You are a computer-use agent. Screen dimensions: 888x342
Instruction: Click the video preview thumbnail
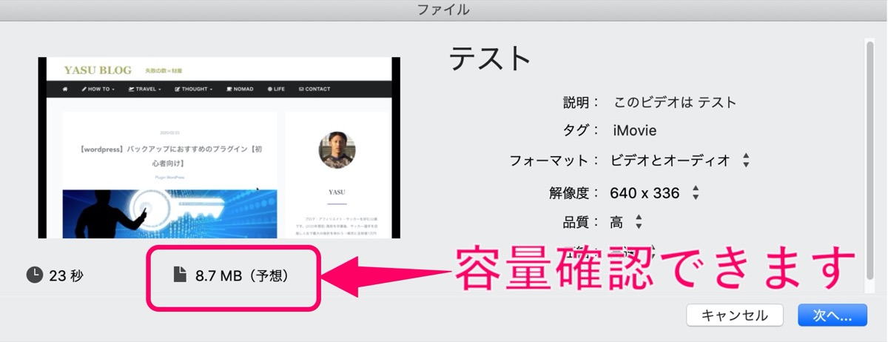[219, 148]
